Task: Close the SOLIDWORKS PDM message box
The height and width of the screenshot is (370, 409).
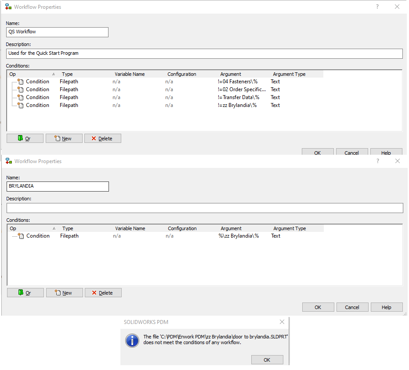Action: coord(282,322)
